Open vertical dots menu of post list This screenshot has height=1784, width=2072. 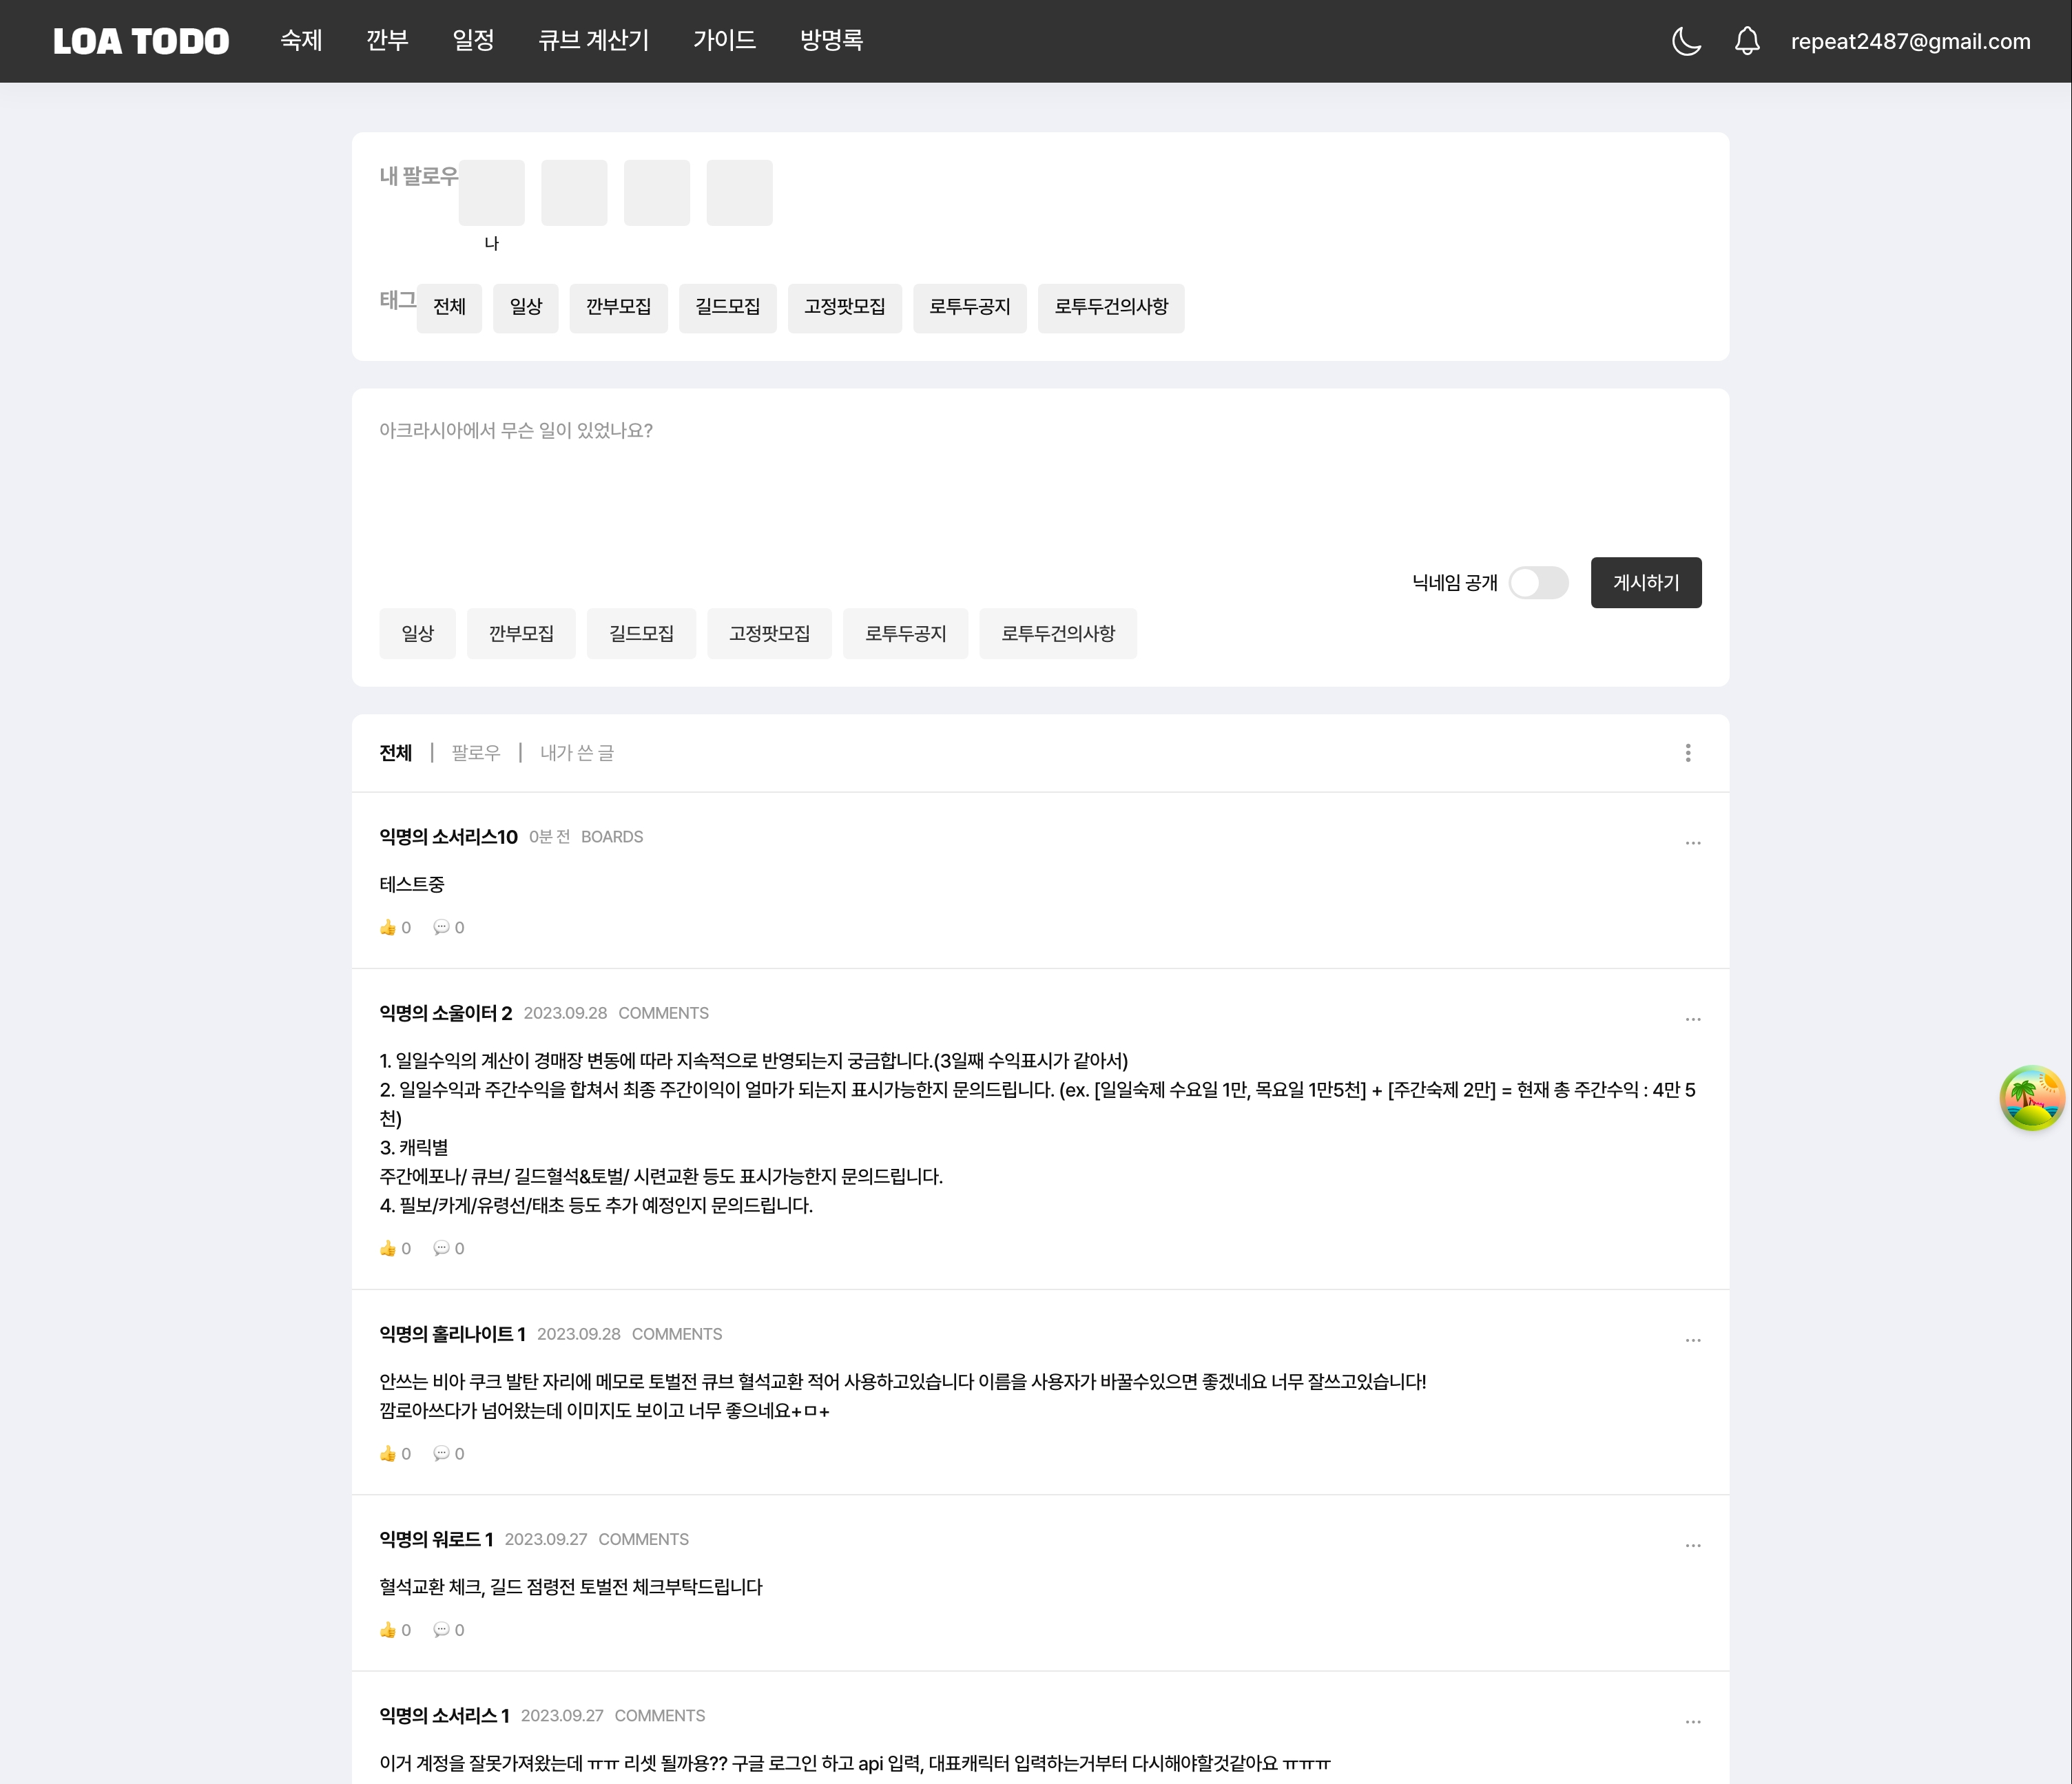(1688, 753)
